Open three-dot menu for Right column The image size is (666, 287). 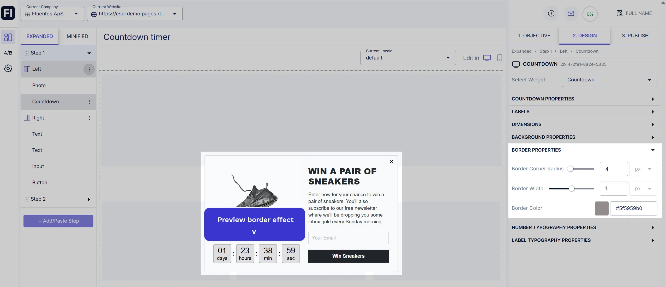click(x=89, y=118)
